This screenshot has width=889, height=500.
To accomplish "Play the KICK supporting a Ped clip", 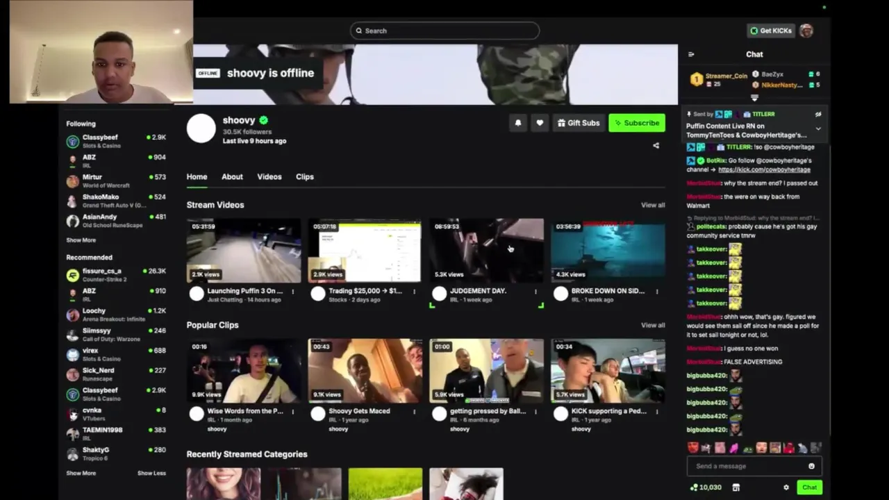I will [608, 371].
